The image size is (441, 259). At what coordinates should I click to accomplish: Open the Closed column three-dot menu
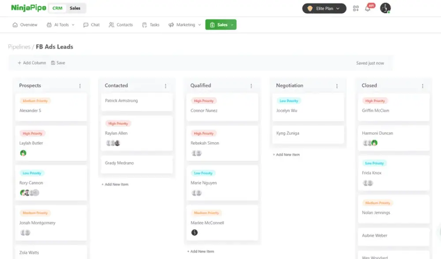point(422,86)
